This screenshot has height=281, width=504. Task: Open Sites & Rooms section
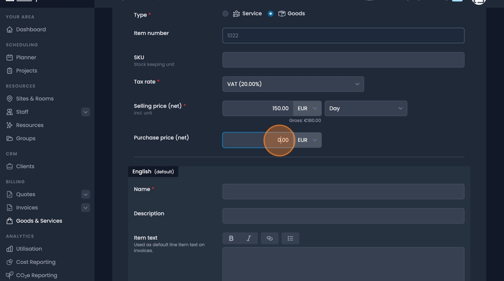tap(34, 98)
